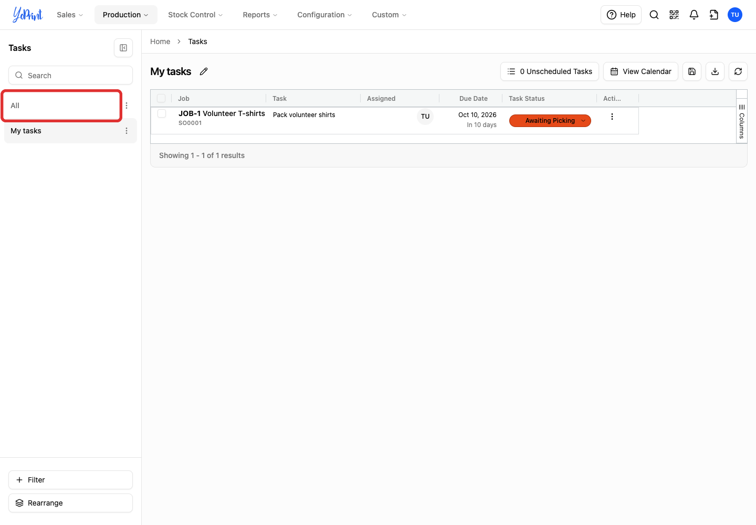Sort by the Assigned column header
This screenshot has width=756, height=525.
point(381,98)
